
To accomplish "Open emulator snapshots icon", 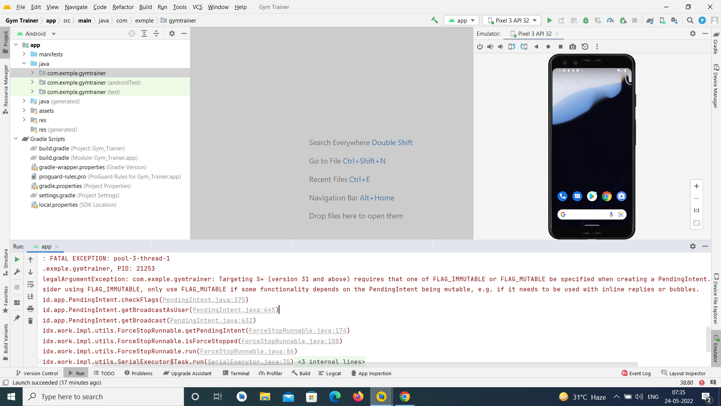I will click(x=585, y=47).
